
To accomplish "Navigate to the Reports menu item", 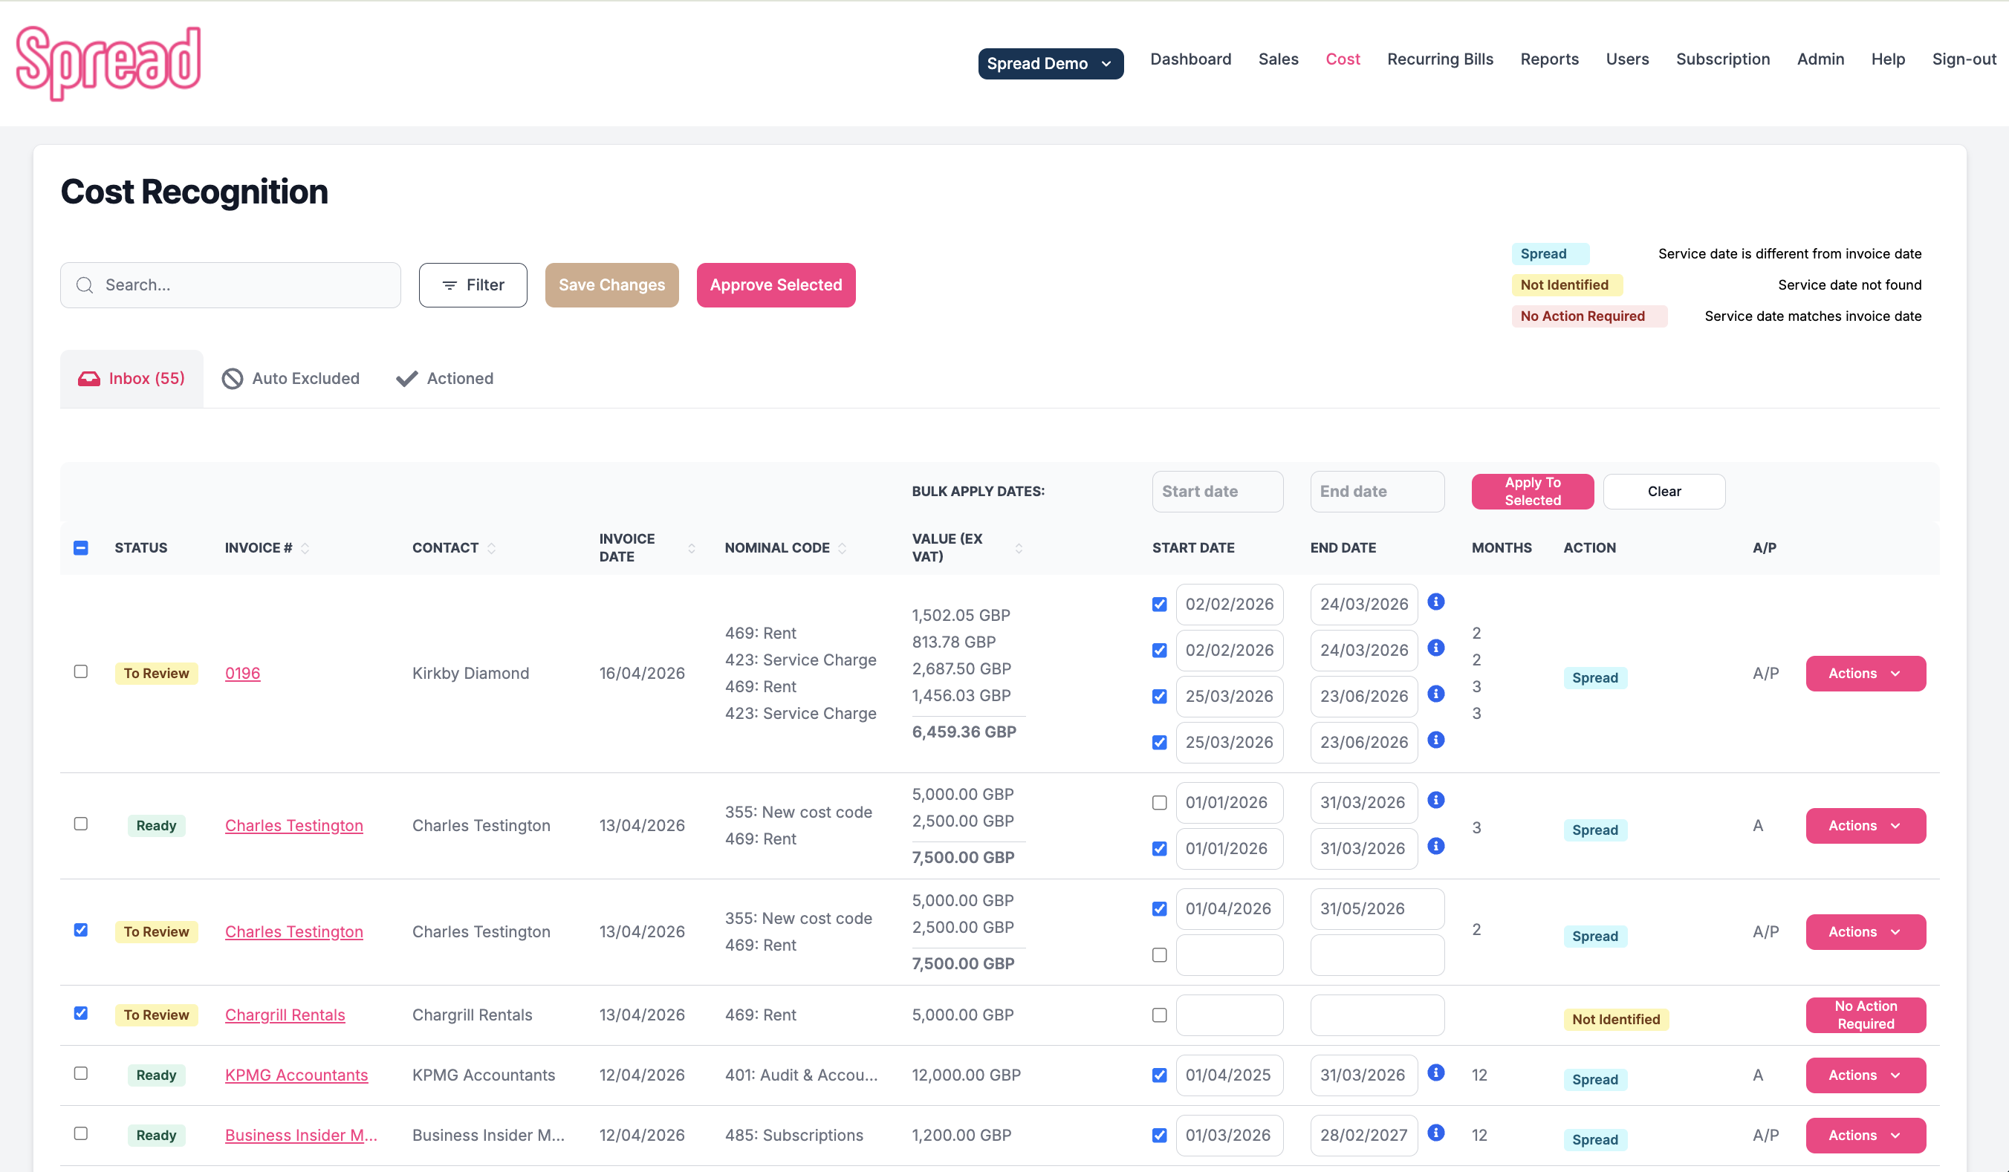I will tap(1549, 59).
